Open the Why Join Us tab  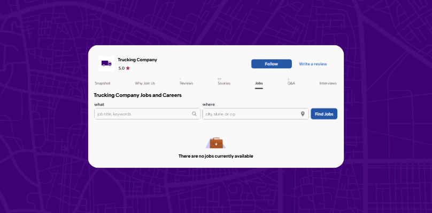(x=145, y=83)
